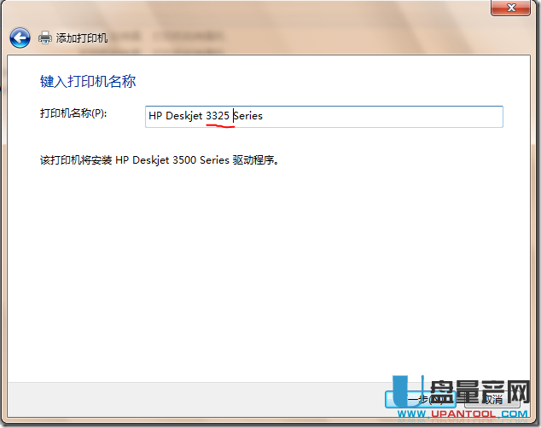
Task: Click the 键入打印机名称 heading
Action: [x=88, y=82]
